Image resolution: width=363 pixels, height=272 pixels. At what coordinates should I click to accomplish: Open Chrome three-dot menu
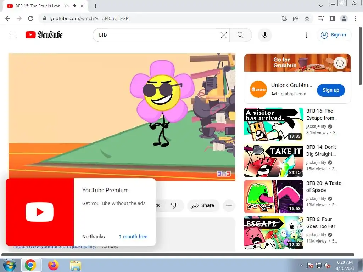pos(355,18)
